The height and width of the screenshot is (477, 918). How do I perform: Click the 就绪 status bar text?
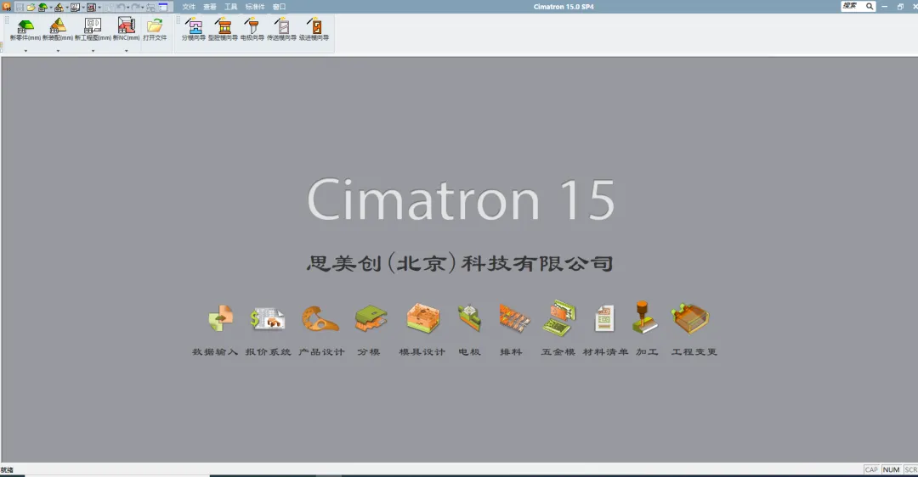[7, 469]
